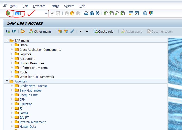Collapse the Favorites root node
The height and width of the screenshot is (130, 182).
click(7, 81)
